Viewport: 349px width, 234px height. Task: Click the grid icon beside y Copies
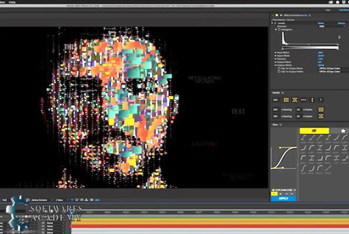tap(321, 116)
